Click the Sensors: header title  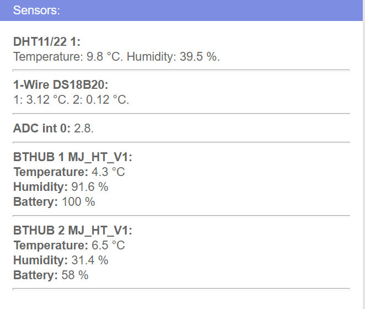point(36,10)
